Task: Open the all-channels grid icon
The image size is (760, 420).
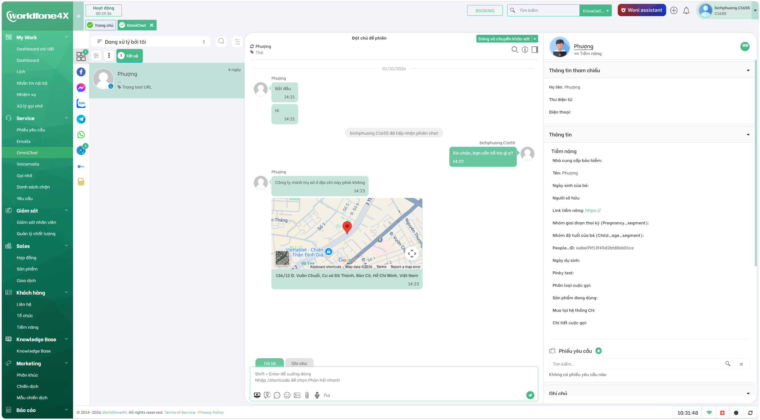Action: coord(81,56)
